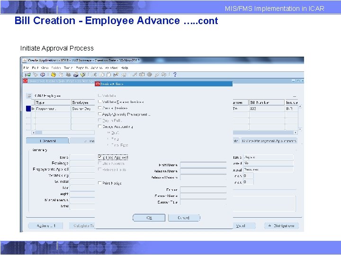Viewport: 341px width, 255px height.
Task: Click the Release Reason input field
Action: point(203,178)
